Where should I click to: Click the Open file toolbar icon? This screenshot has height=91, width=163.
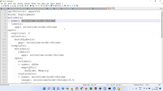(4, 6)
